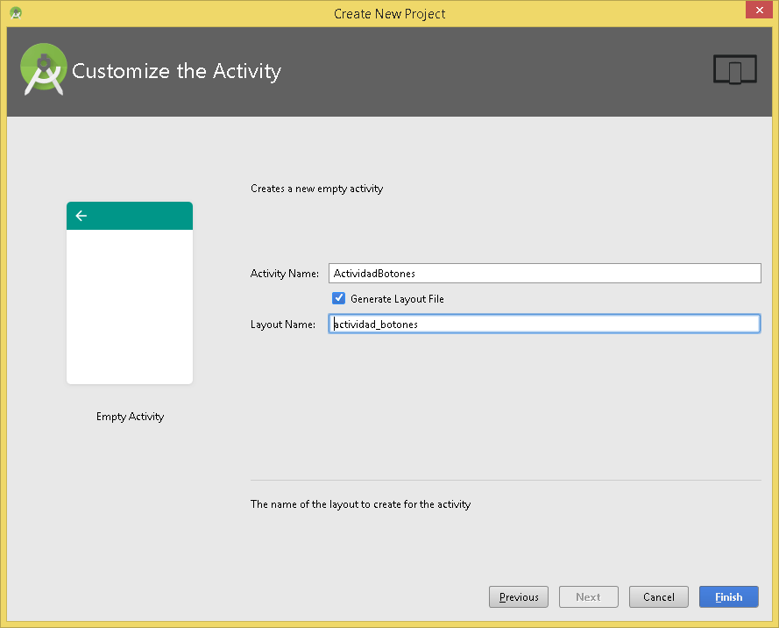Screen dimensions: 779x628
Task: Click the Layout Name text field
Action: tap(544, 324)
